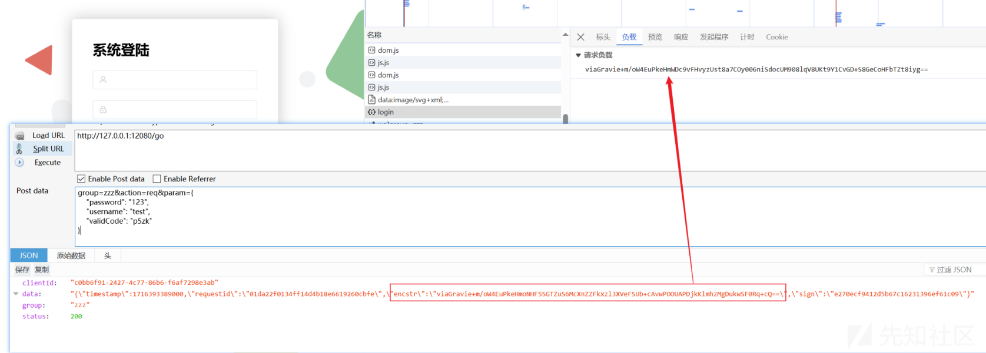Select the login request in network list
This screenshot has width=986, height=353.
pos(386,112)
